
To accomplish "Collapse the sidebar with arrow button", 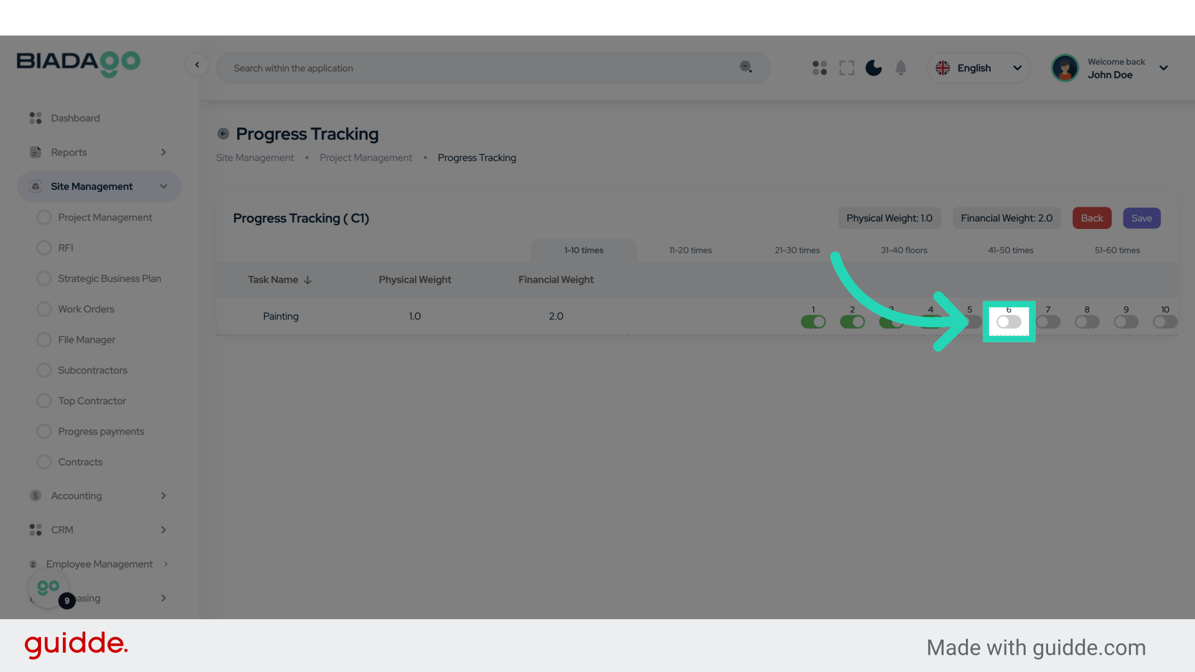I will [x=197, y=65].
